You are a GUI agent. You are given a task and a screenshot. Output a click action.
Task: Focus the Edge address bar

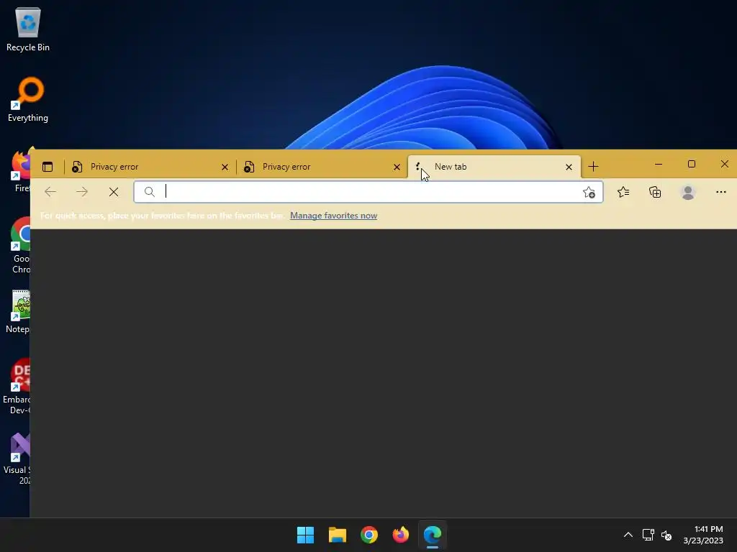click(x=368, y=192)
